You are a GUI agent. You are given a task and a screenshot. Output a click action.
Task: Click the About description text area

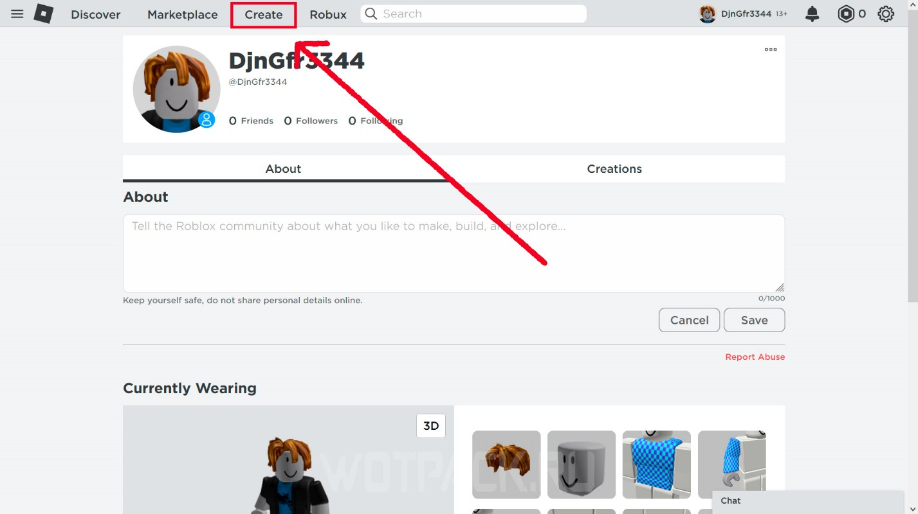pos(454,253)
